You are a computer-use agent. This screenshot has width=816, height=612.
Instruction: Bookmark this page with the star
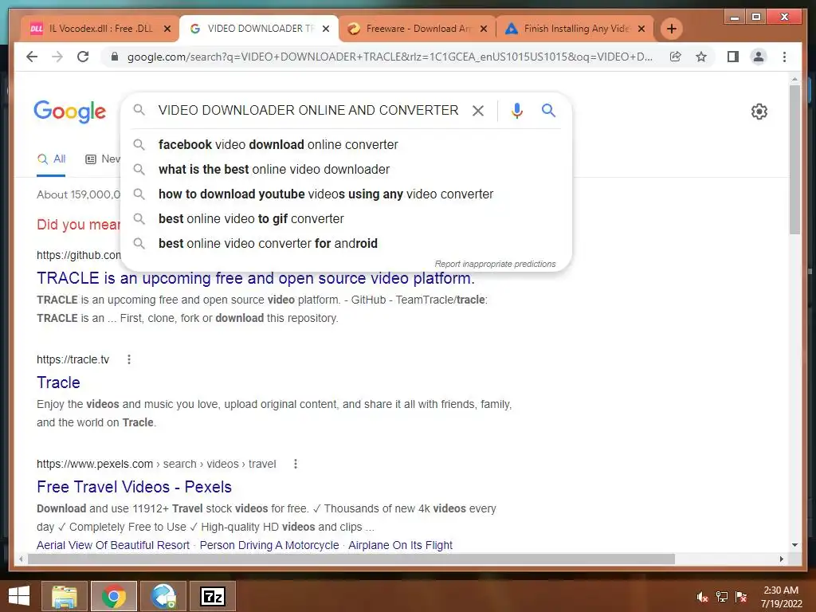[x=701, y=57]
